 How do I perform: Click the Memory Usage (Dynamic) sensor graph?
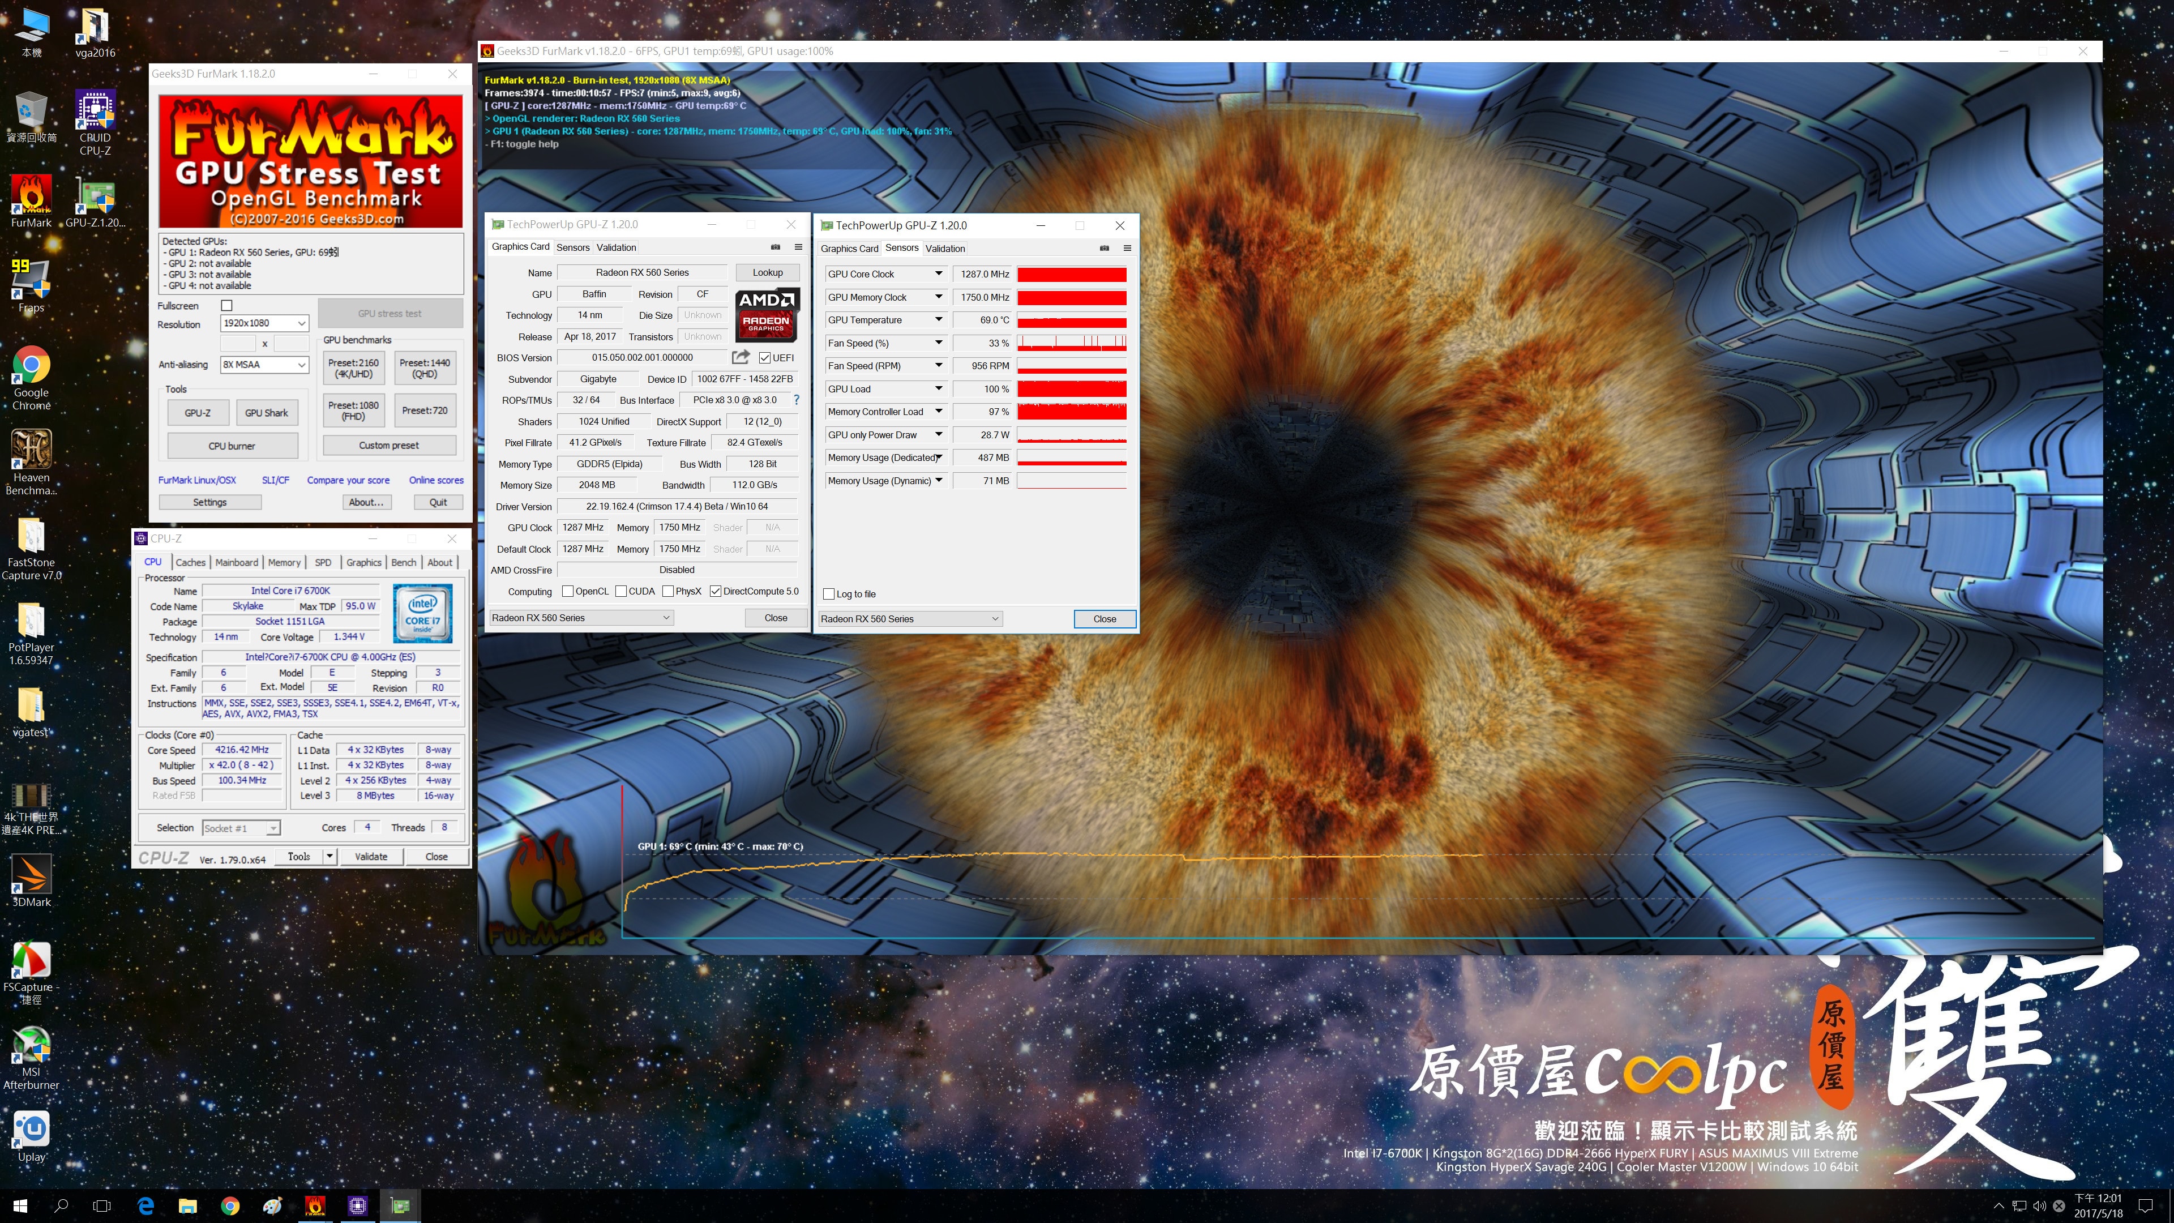[x=1071, y=481]
